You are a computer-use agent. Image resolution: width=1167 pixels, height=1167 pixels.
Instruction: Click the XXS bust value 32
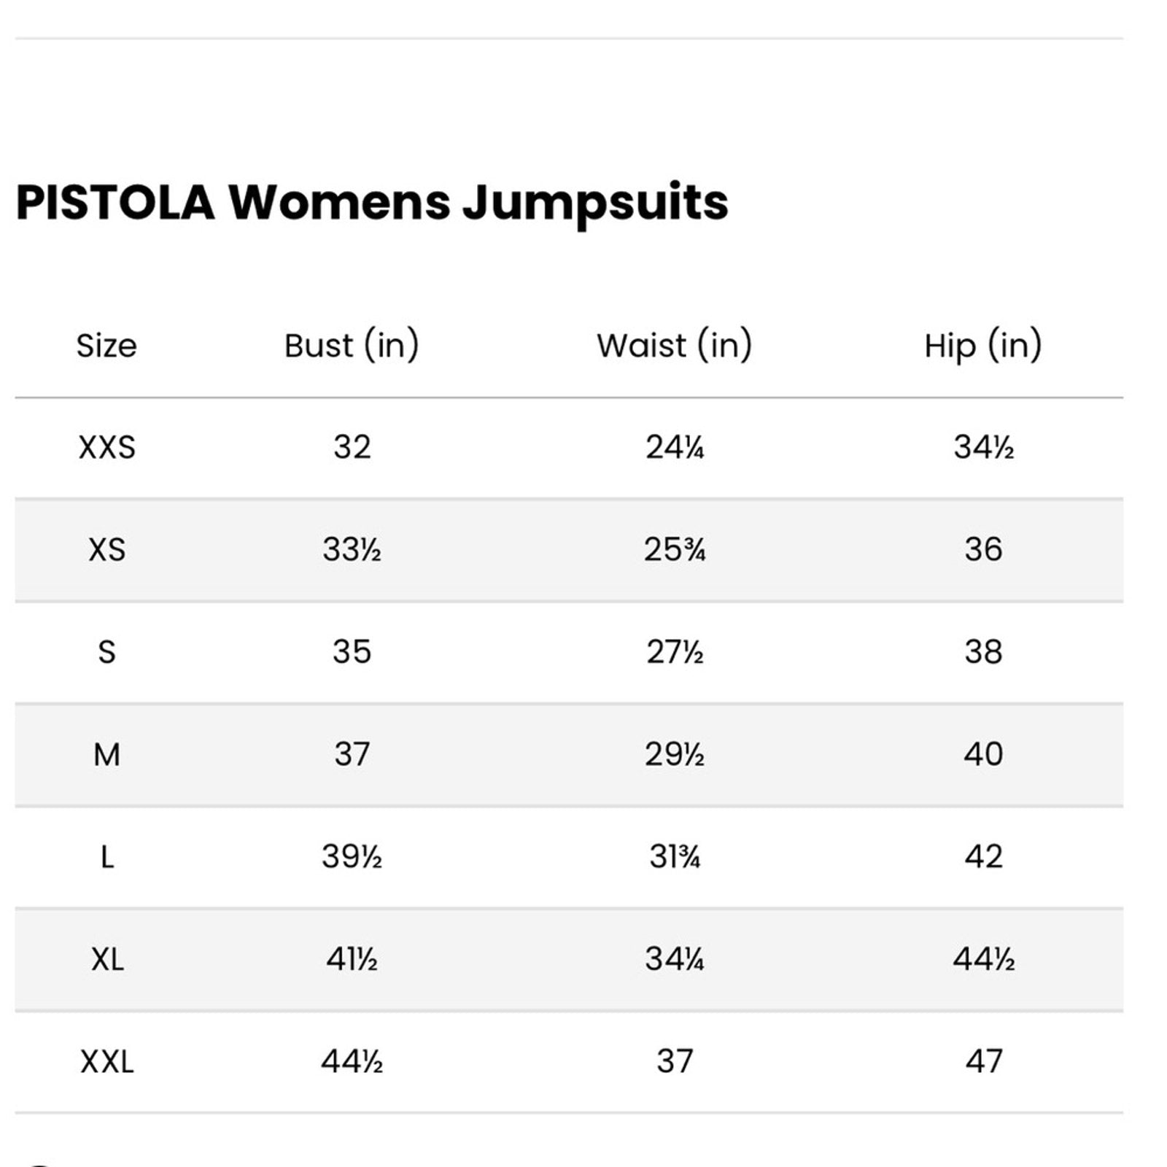coord(352,447)
